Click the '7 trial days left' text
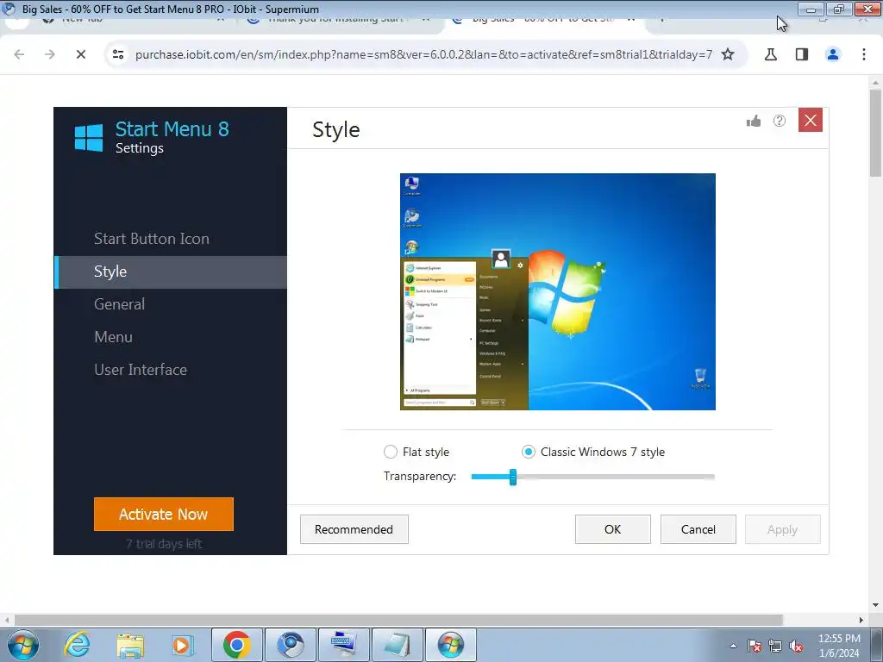883x662 pixels. tap(163, 544)
